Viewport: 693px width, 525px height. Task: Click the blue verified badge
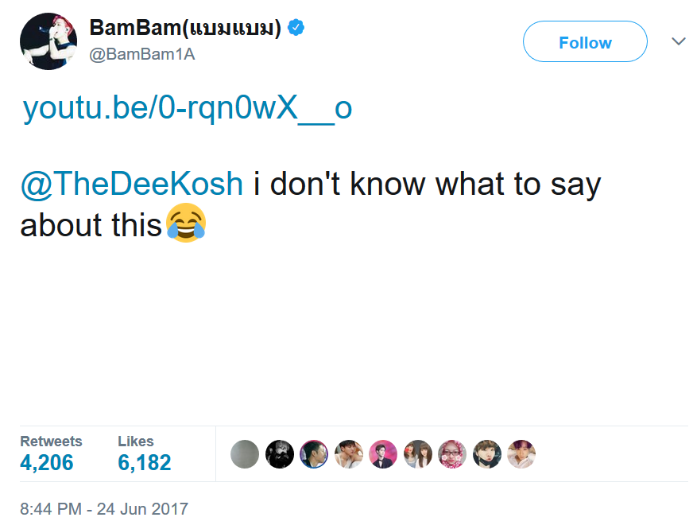[296, 28]
